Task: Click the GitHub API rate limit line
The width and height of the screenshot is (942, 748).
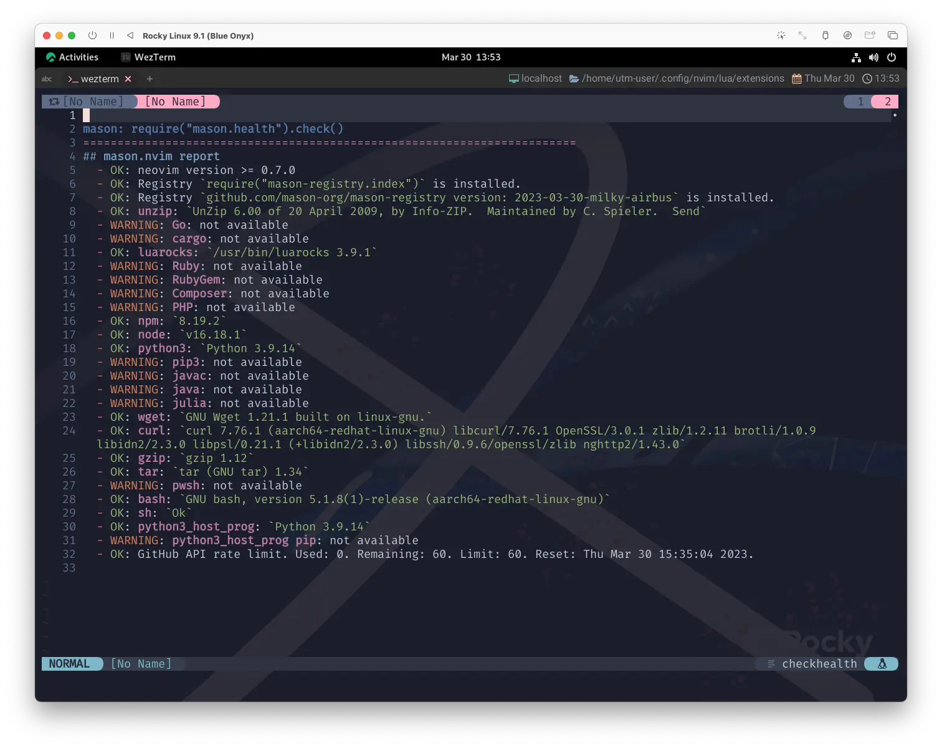Action: coord(426,554)
